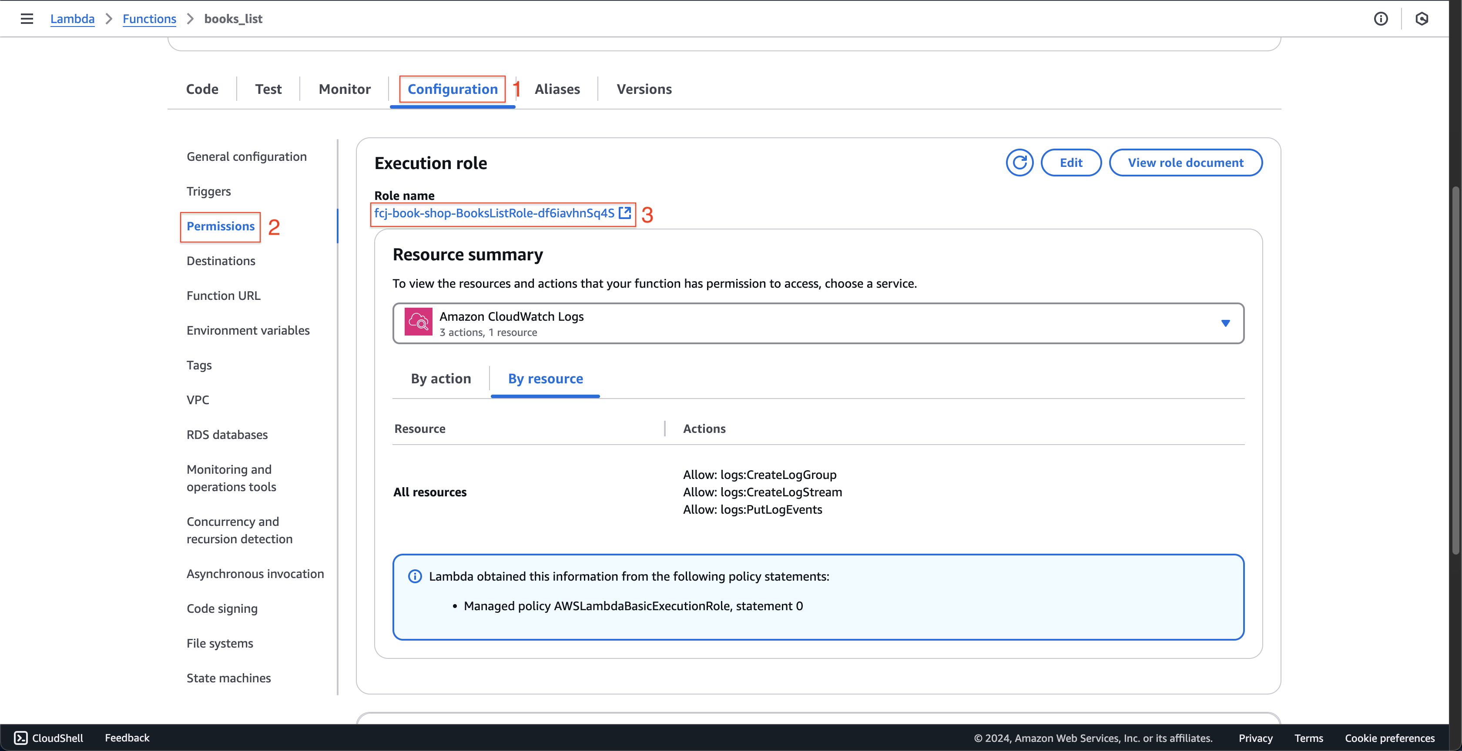
Task: Open the Aliases tab
Action: pos(557,89)
